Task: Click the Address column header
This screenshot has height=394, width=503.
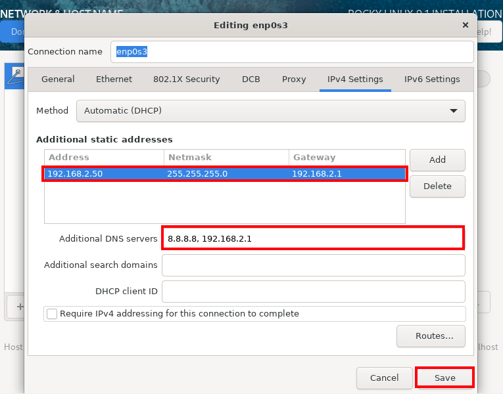Action: click(x=105, y=158)
